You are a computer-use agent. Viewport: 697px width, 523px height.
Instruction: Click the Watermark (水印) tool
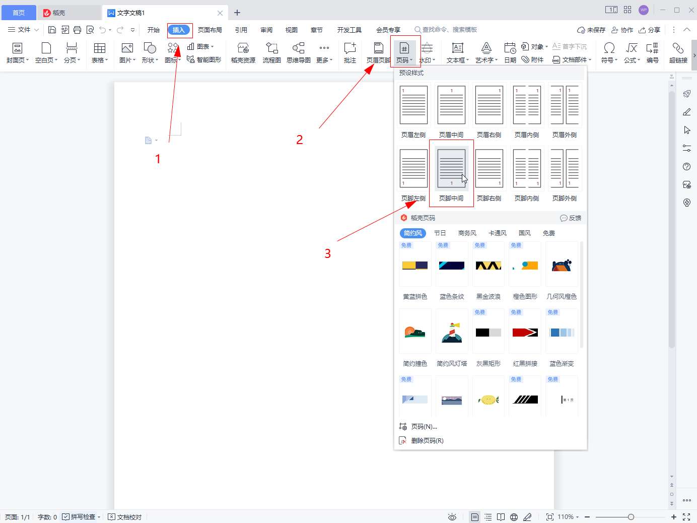[x=427, y=53]
